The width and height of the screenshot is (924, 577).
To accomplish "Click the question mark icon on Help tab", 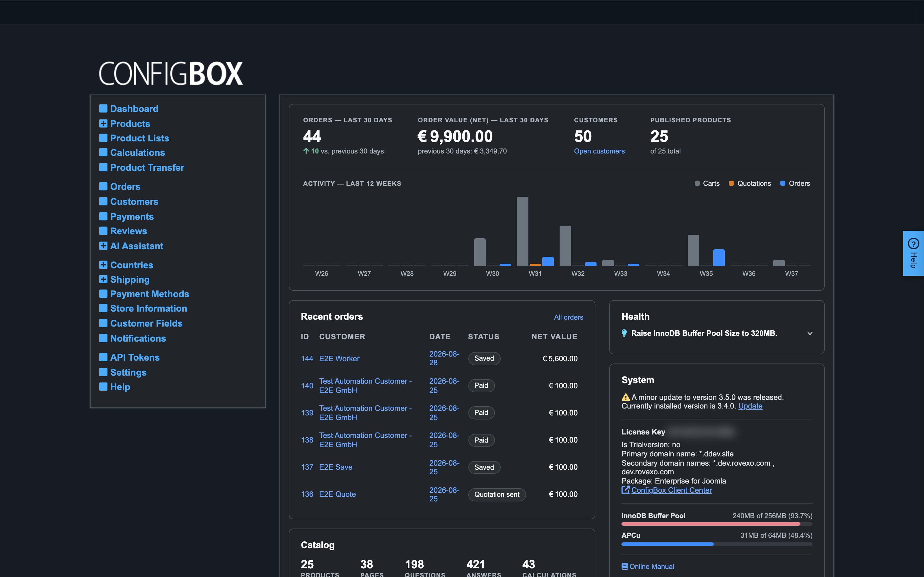I will [x=913, y=243].
